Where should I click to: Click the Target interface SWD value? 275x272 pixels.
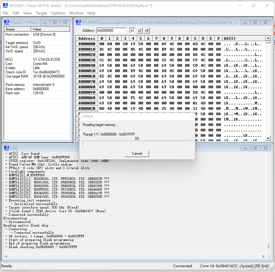pyautogui.click(x=37, y=43)
